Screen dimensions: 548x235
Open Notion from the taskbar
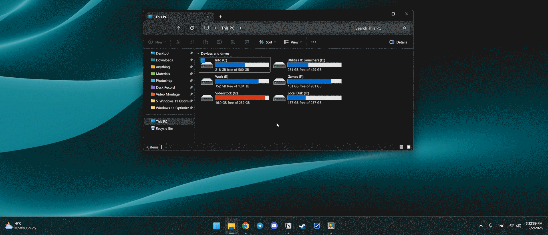[288, 226]
